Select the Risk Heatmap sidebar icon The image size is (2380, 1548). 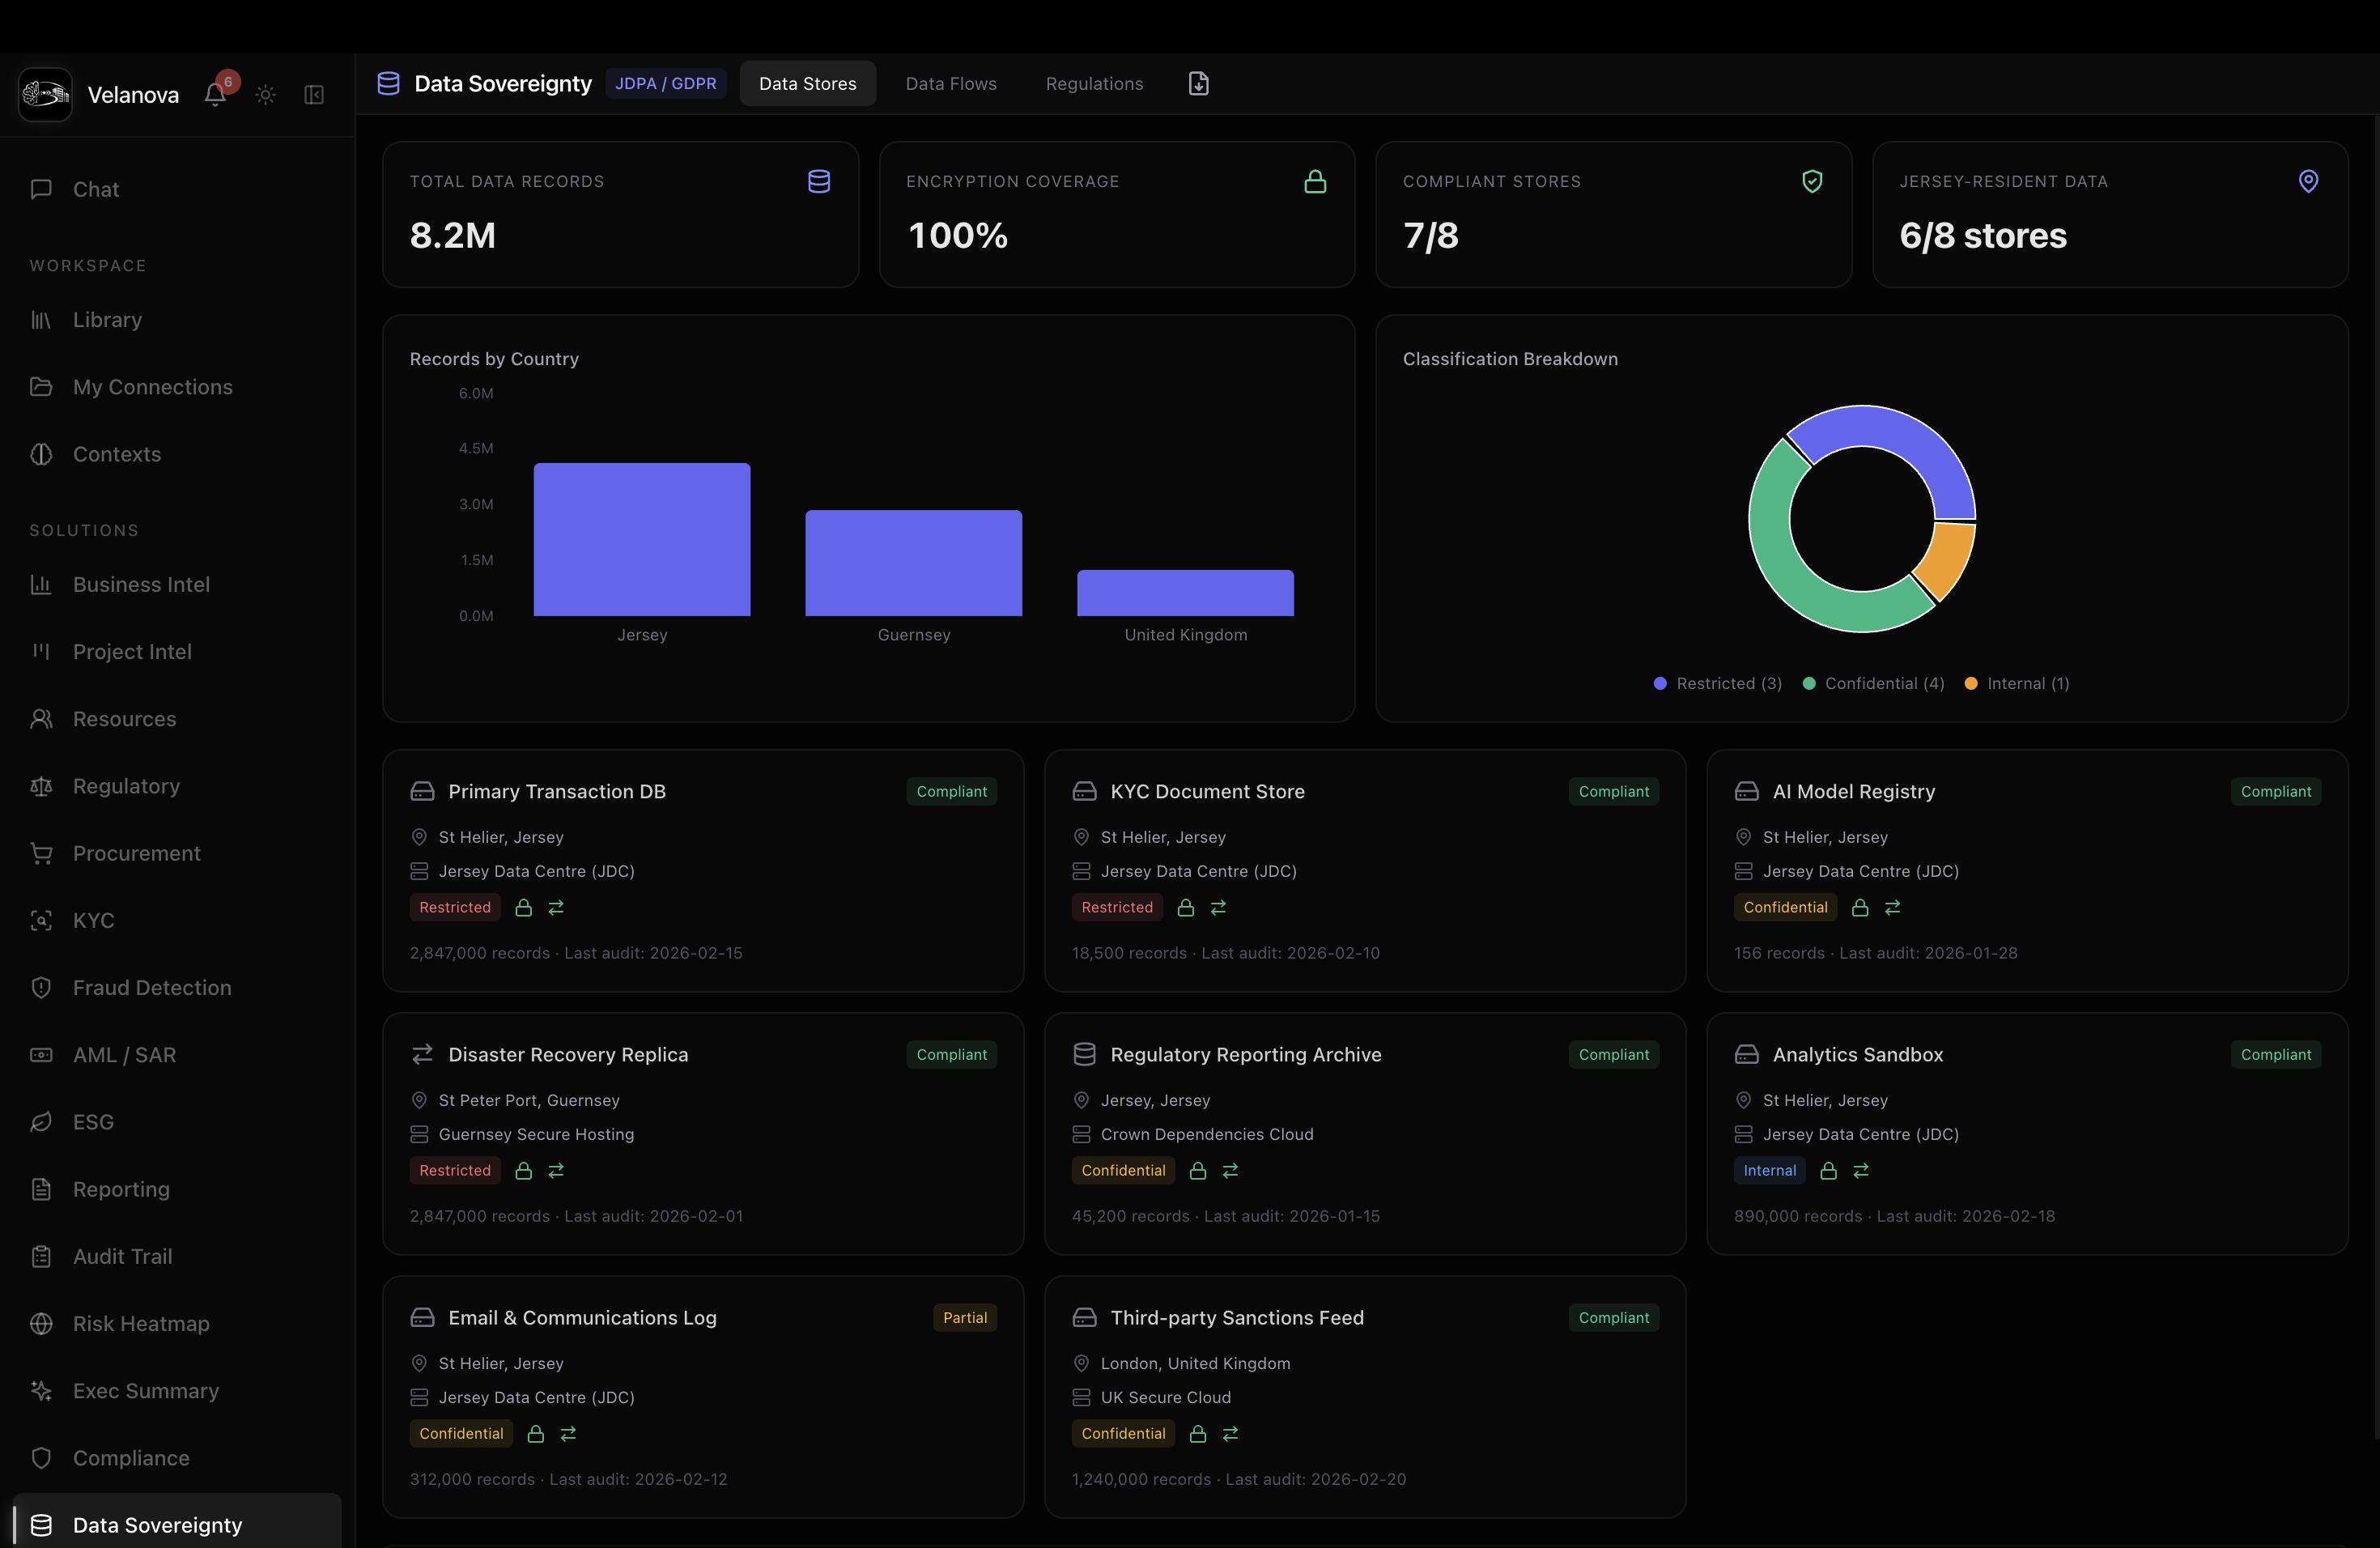[x=40, y=1323]
